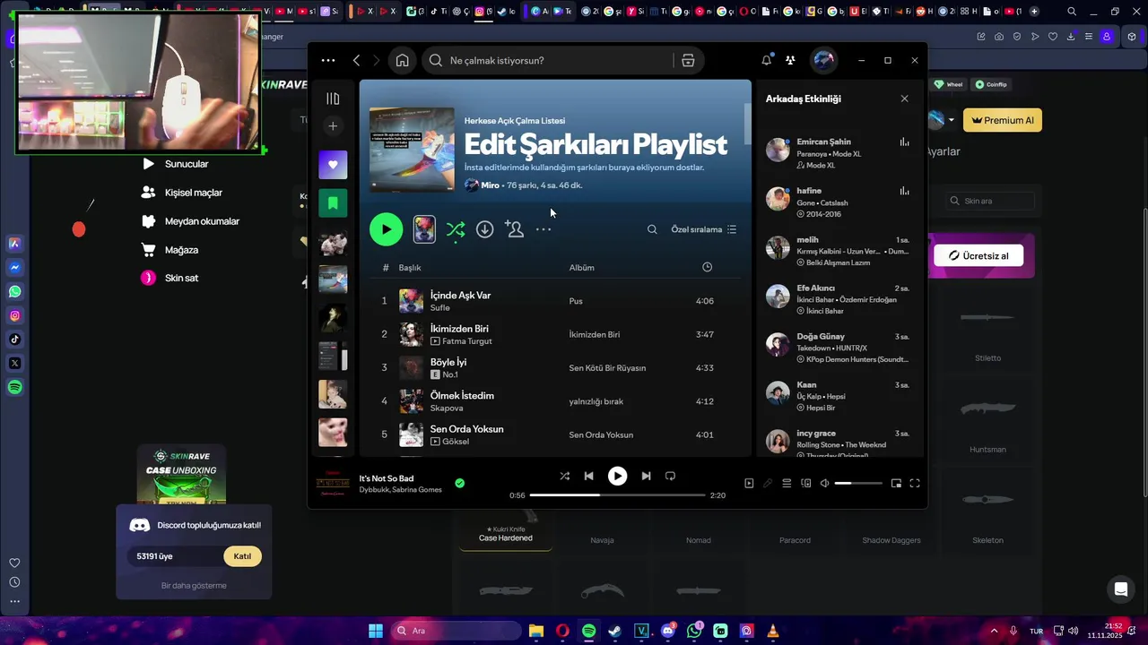Search within the playlist

pyautogui.click(x=652, y=229)
